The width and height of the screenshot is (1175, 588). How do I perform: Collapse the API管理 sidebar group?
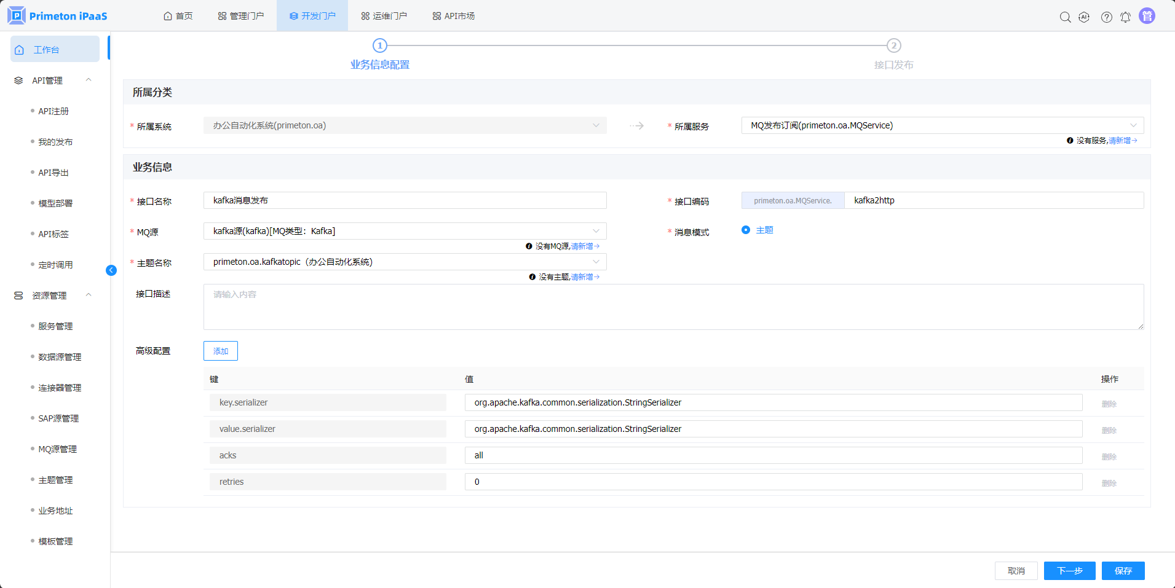(x=89, y=80)
